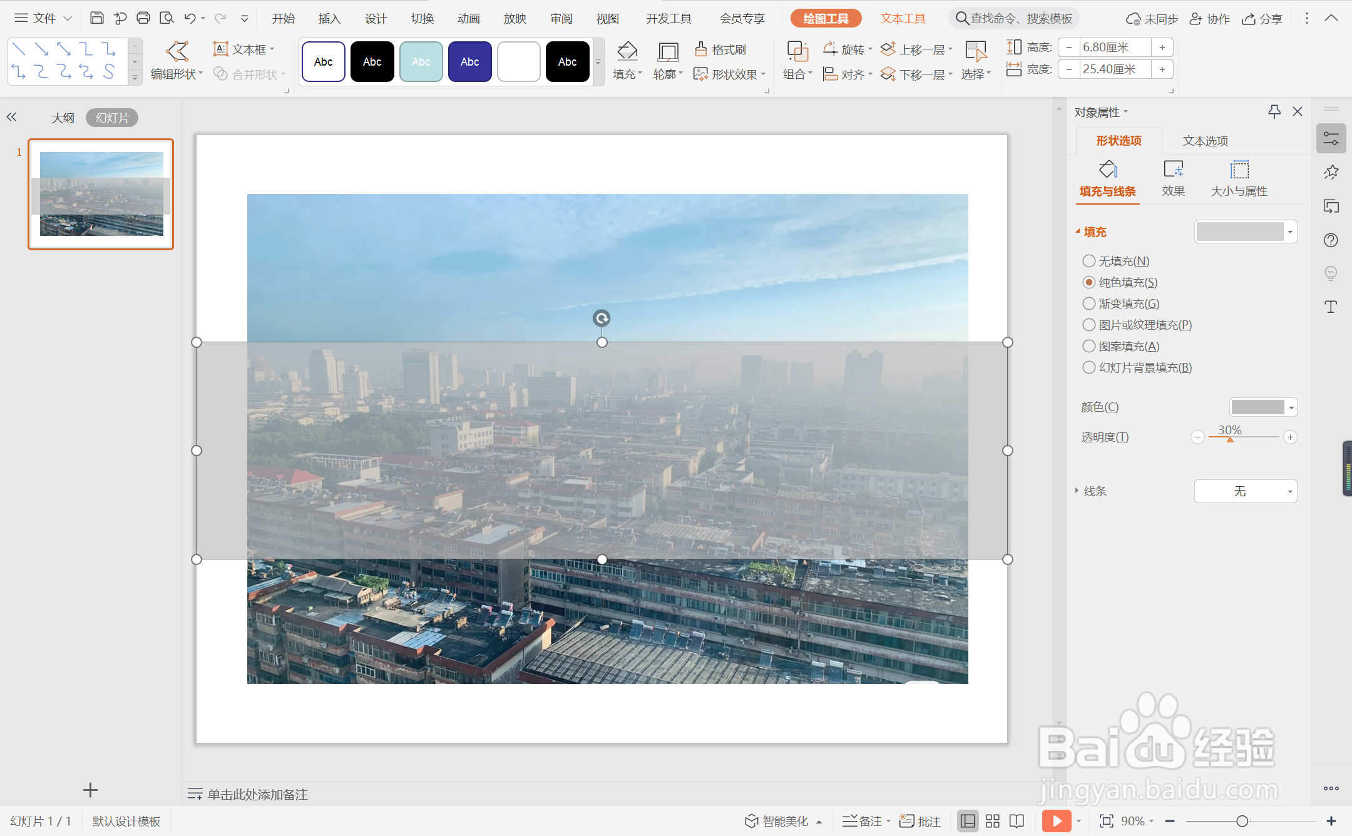Click the rotate handle above shape
Screen dimensions: 1352x836
(602, 318)
